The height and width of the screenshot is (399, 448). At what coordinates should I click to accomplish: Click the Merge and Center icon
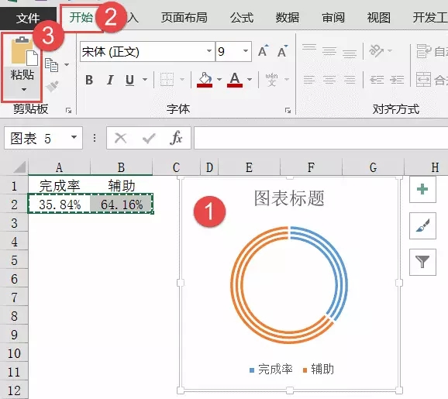423,79
